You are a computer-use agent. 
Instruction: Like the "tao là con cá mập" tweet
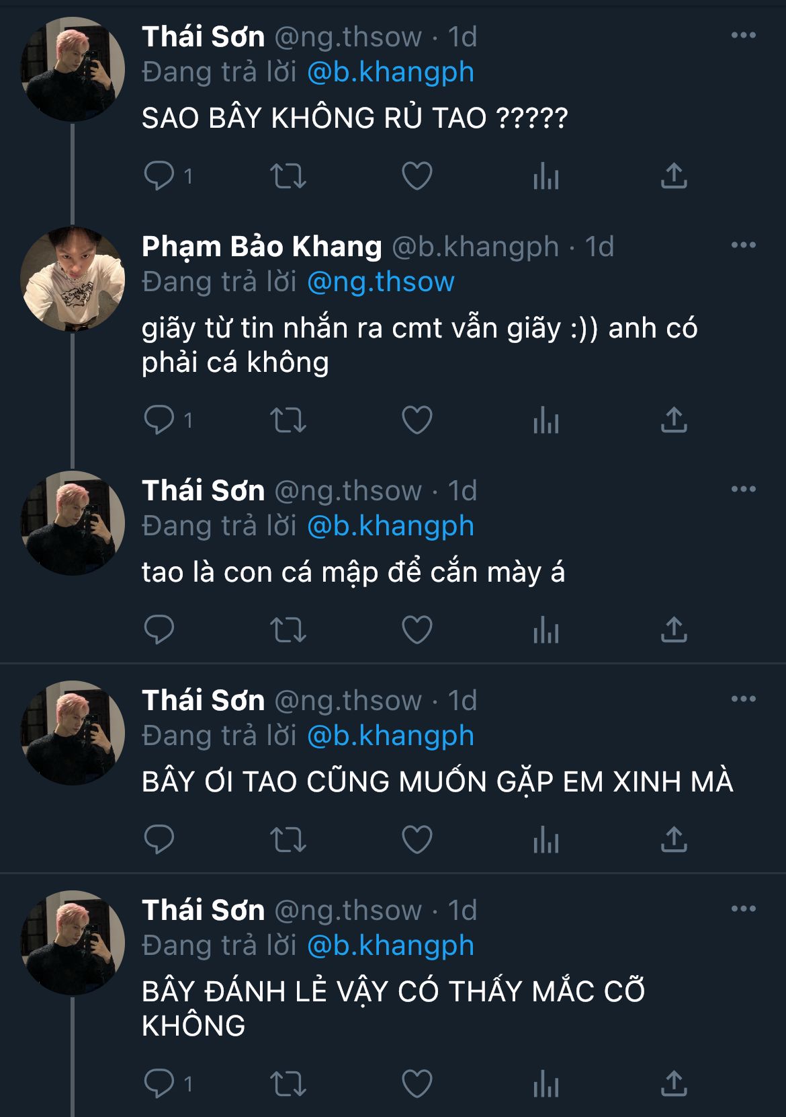pos(417,630)
